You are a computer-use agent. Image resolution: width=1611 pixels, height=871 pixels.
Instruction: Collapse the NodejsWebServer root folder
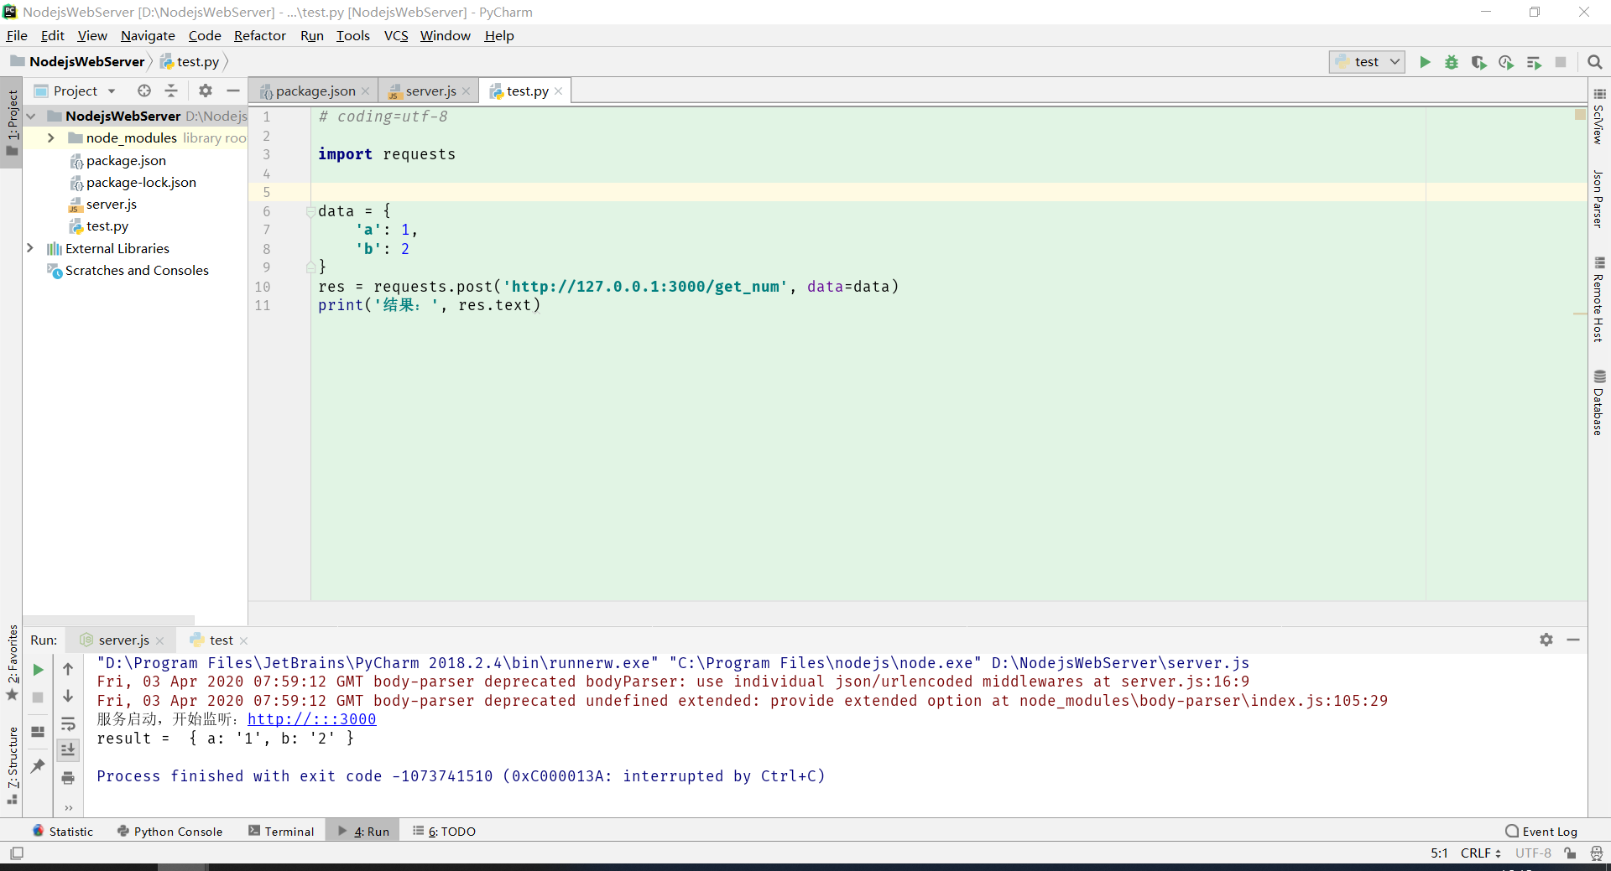click(x=31, y=116)
